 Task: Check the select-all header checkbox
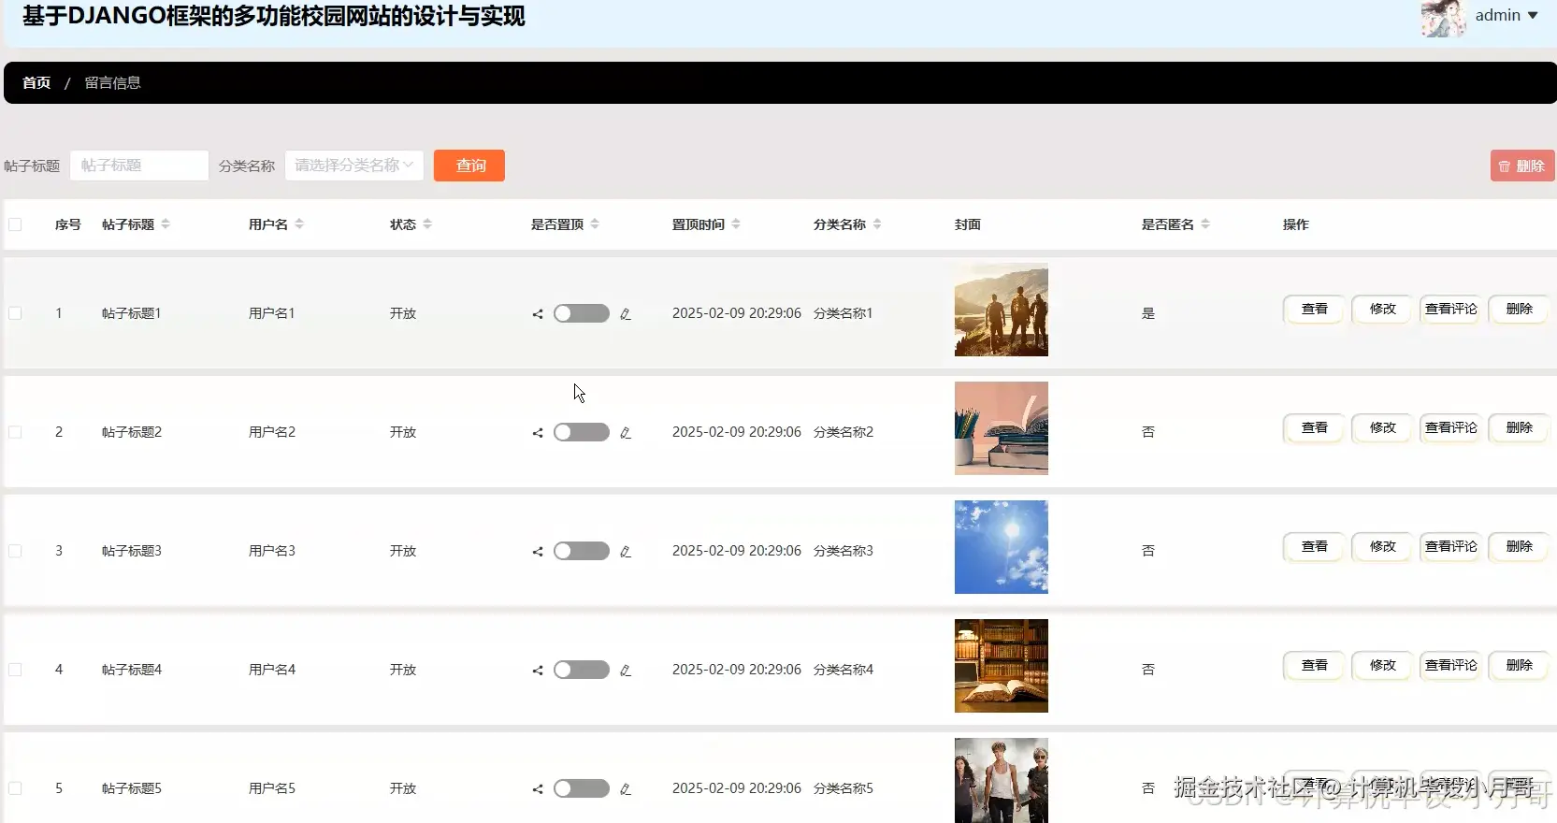point(15,224)
